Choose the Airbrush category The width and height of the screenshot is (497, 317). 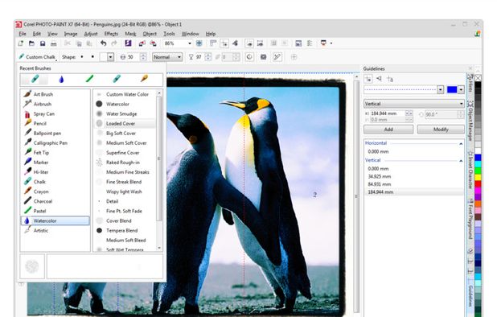click(55, 104)
